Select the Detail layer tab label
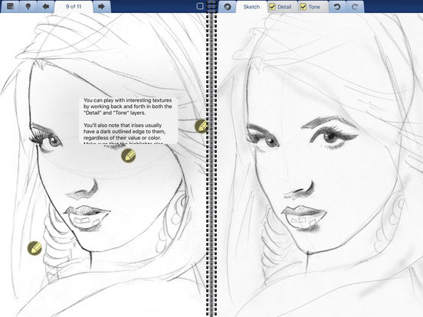Image resolution: width=423 pixels, height=317 pixels. [x=284, y=7]
